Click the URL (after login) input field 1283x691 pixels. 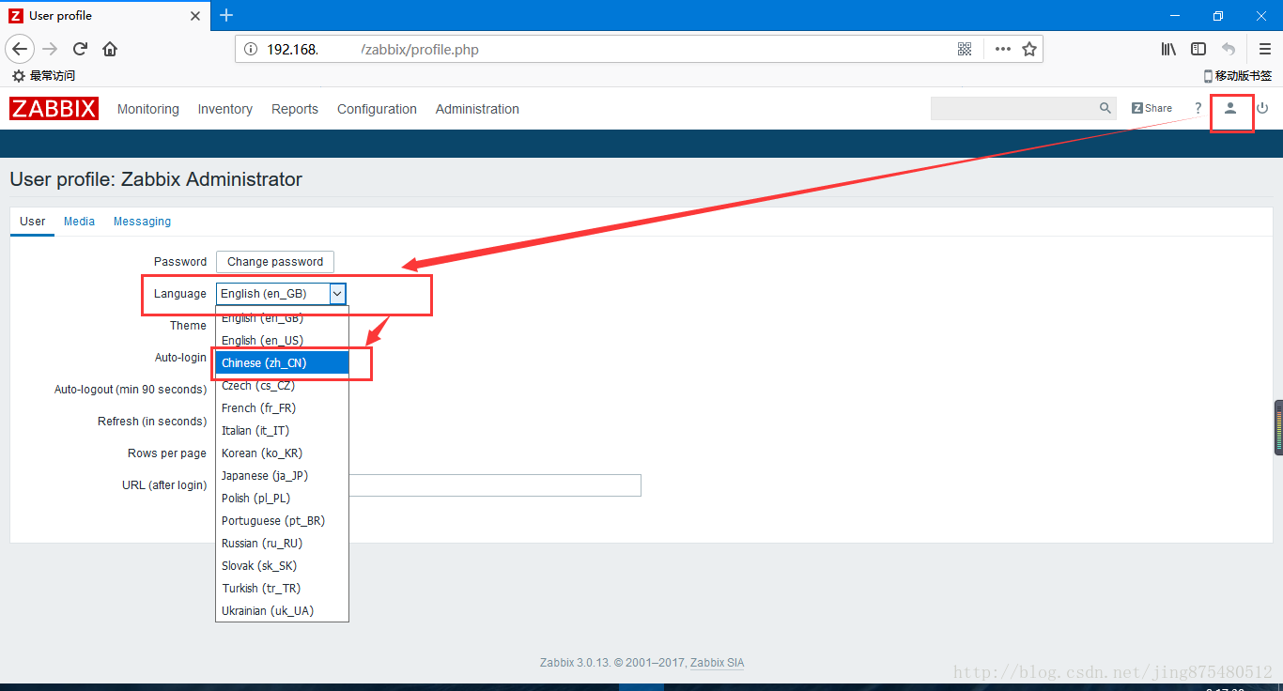495,485
